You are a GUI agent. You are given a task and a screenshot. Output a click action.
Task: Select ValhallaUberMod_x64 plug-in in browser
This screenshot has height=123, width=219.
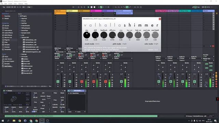point(32,49)
